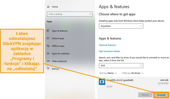Click the Startup icon in sidebar

click(x=48, y=68)
